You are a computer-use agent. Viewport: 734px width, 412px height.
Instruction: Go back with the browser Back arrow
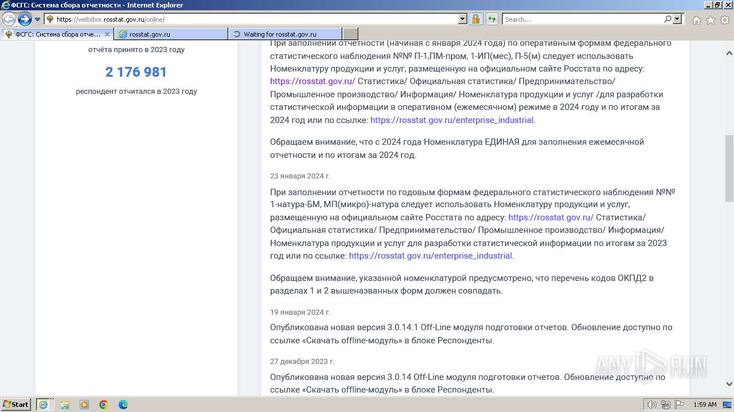pyautogui.click(x=9, y=19)
